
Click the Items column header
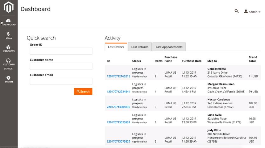[x=159, y=61]
